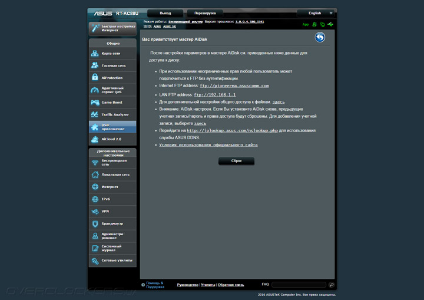
Task: Click the Вас приветствует мастер AiDisk heading
Action: coord(175,39)
